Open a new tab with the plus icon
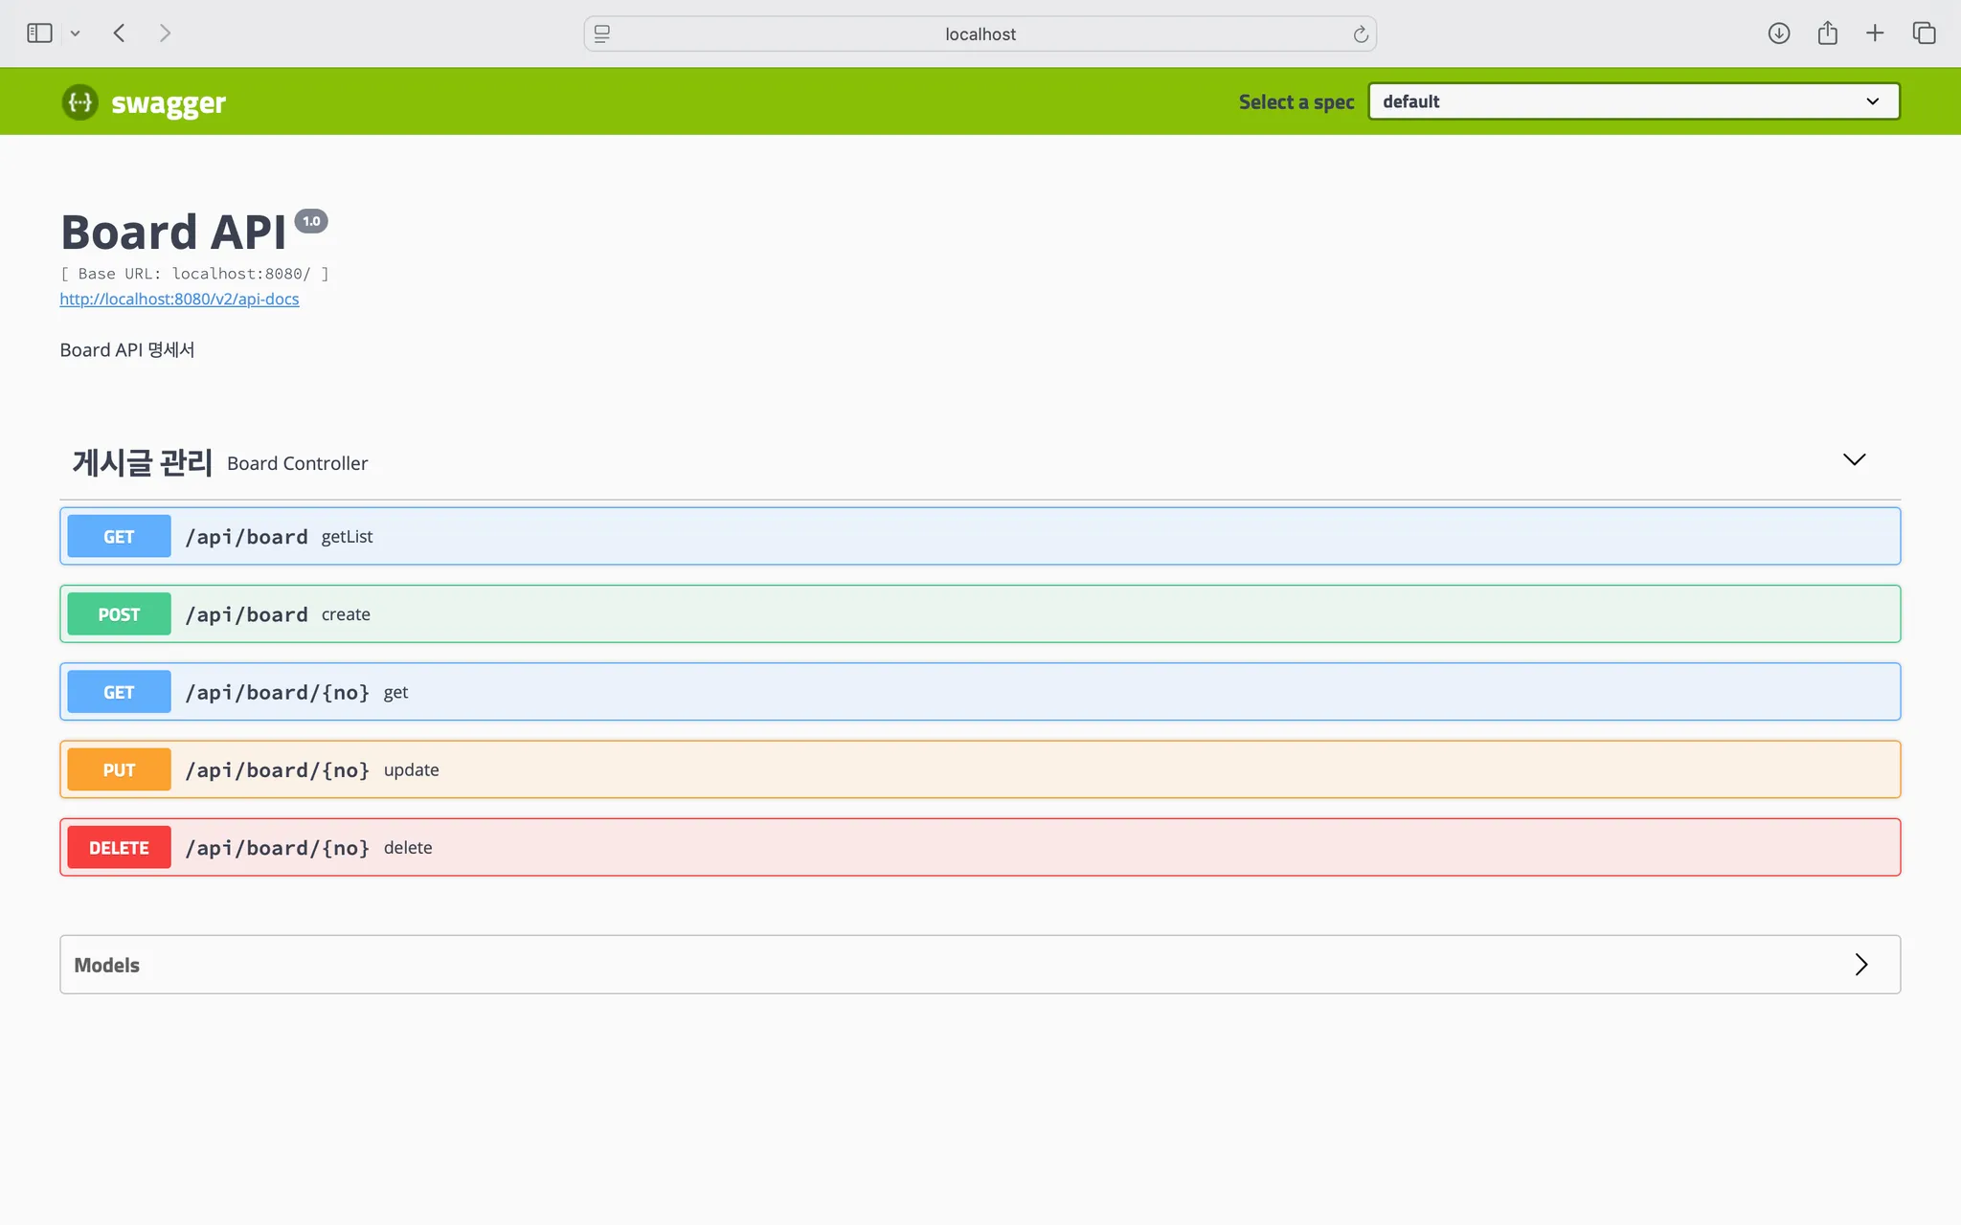The image size is (1961, 1225). pyautogui.click(x=1875, y=33)
